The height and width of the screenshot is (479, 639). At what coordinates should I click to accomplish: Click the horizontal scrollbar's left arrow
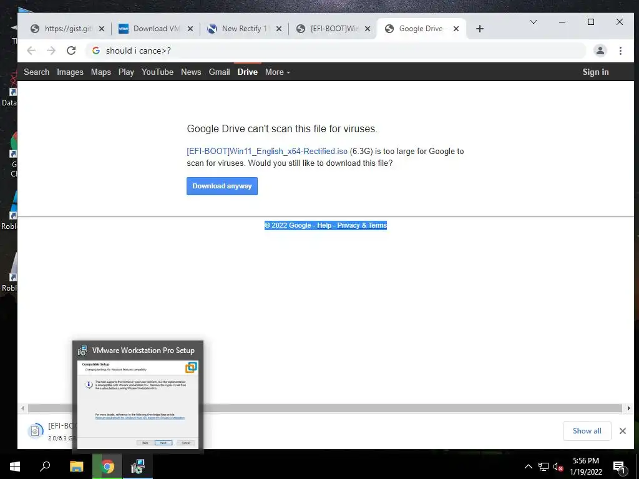[x=22, y=408]
